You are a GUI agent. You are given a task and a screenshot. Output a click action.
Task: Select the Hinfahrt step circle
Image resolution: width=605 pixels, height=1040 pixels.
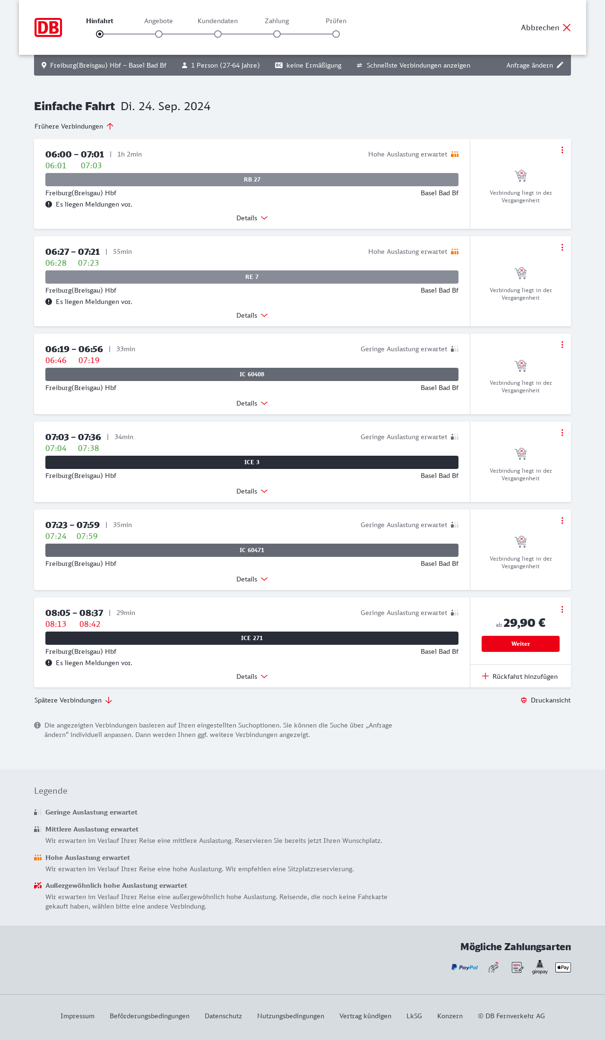tap(100, 34)
